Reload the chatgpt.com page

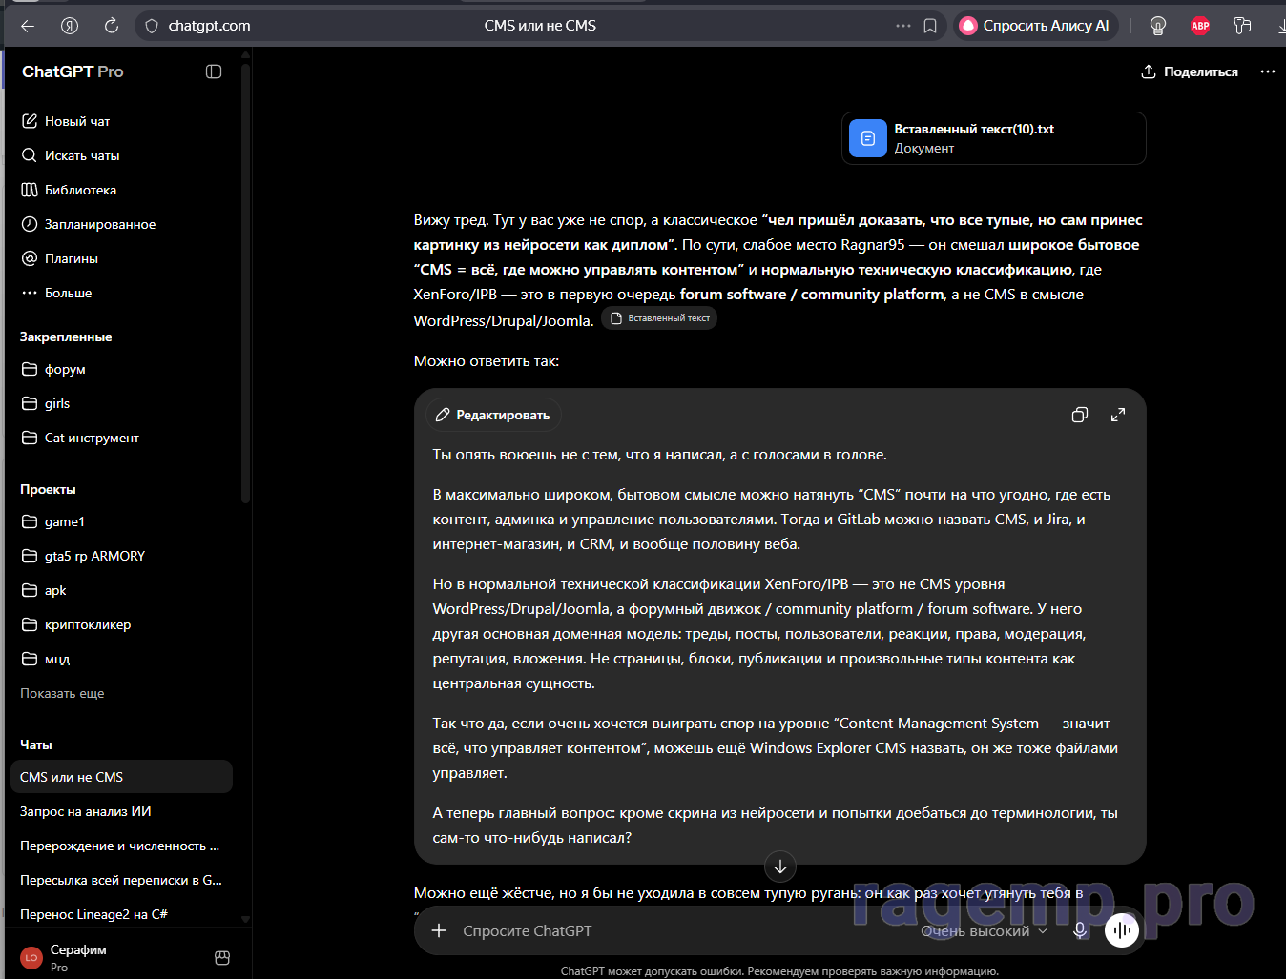click(112, 26)
